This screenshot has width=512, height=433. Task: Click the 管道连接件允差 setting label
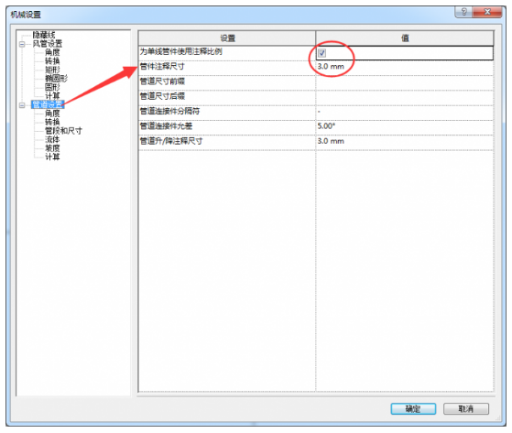(166, 126)
